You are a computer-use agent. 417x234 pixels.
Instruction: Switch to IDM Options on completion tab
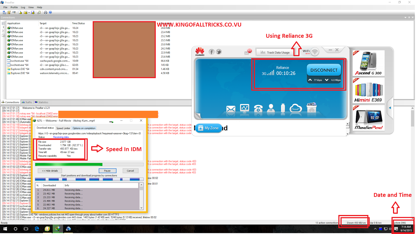pos(84,128)
